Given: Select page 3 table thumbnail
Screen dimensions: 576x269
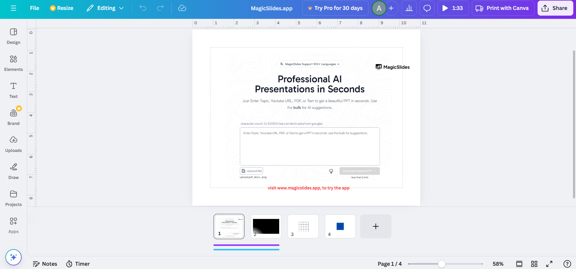Looking at the screenshot, I should pos(303,226).
